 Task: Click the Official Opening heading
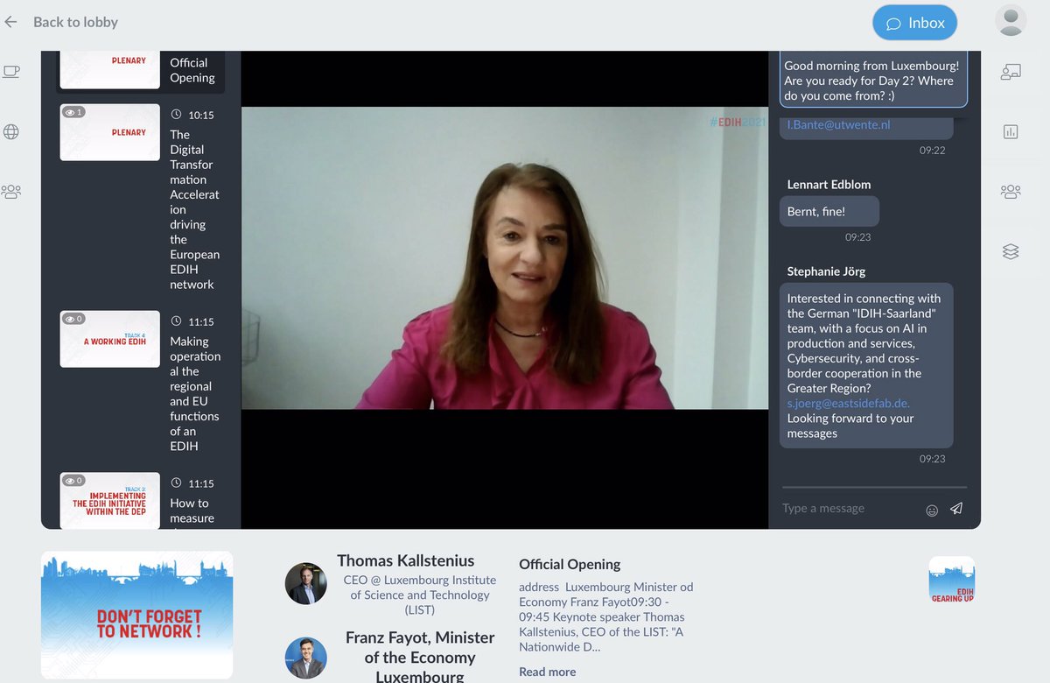(570, 565)
